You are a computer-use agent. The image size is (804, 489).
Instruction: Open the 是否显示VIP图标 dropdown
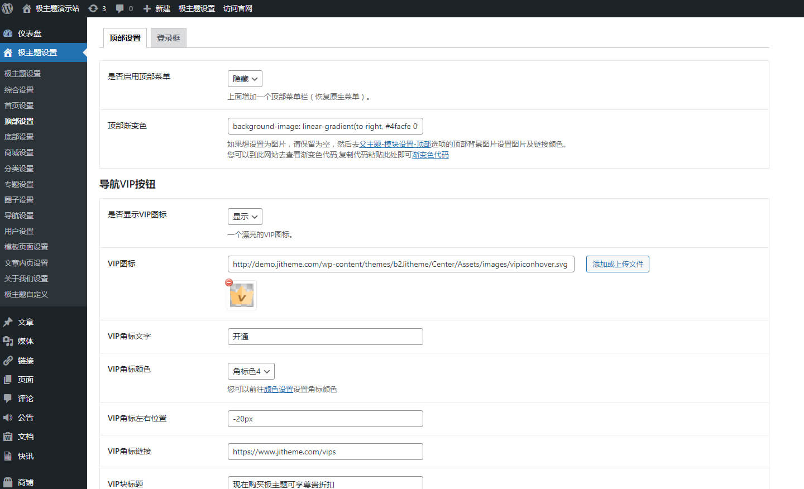click(245, 217)
